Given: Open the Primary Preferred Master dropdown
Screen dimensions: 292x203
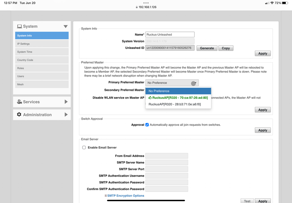Looking at the screenshot, I should pos(172,83).
